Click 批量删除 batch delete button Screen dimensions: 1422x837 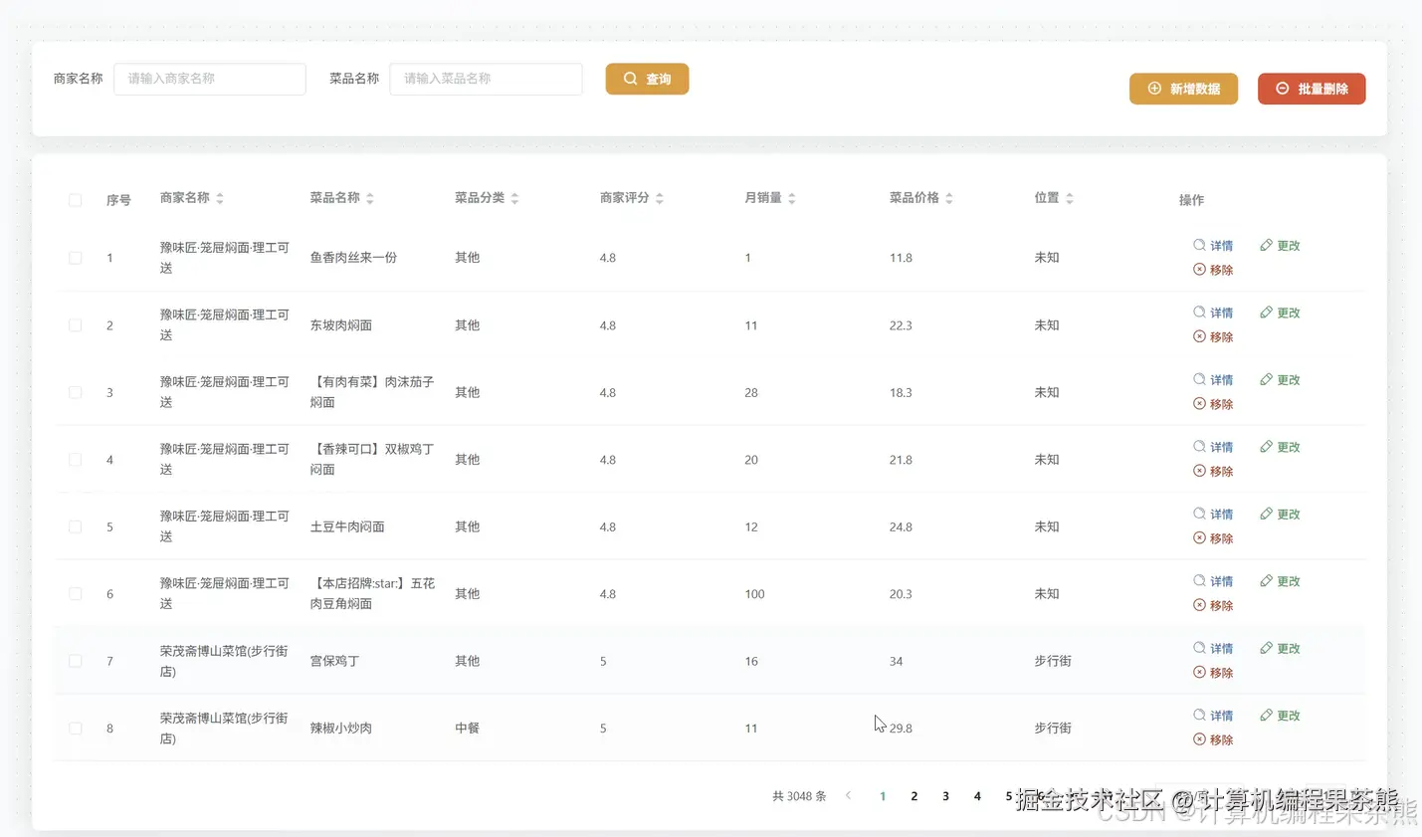(x=1312, y=89)
